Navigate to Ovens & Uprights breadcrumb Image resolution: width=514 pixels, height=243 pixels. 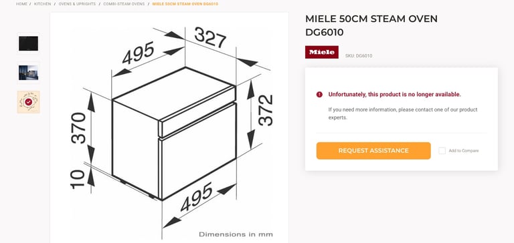coord(77,4)
